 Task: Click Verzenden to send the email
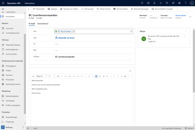click(39, 9)
